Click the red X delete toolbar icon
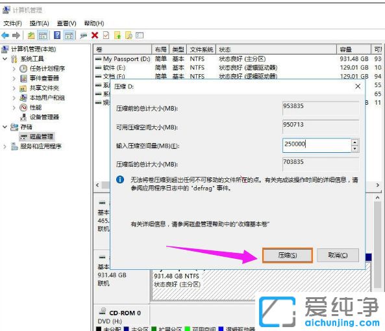385x331 pixels. point(95,35)
